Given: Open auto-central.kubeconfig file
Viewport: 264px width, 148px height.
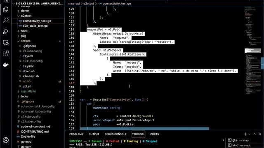Looking at the screenshot, I should click(x=38, y=106).
